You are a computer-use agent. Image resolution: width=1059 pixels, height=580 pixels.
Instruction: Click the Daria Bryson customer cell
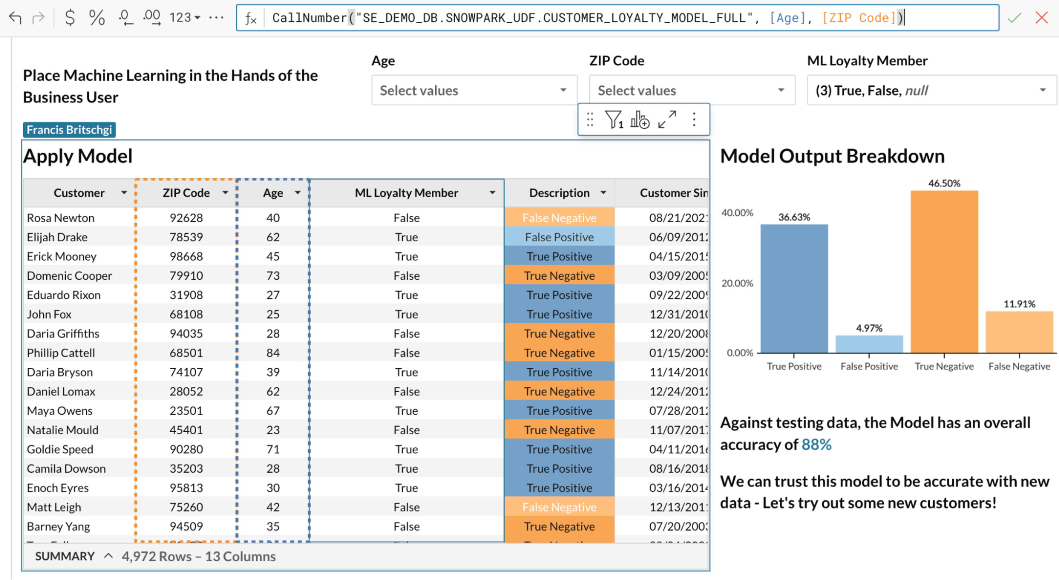[79, 372]
